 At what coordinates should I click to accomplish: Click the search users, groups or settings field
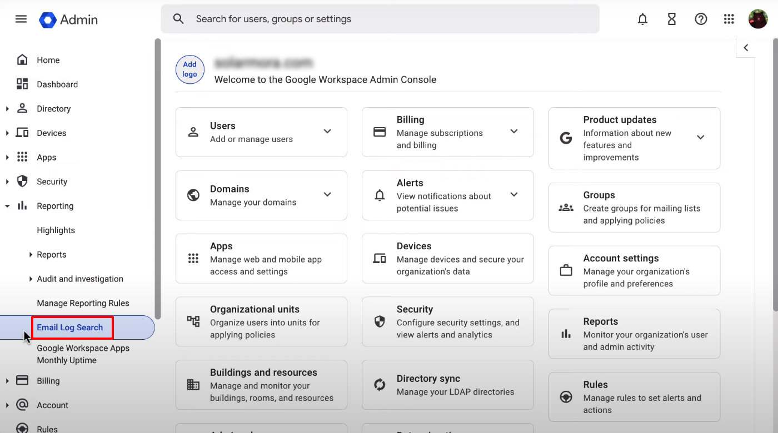point(380,19)
